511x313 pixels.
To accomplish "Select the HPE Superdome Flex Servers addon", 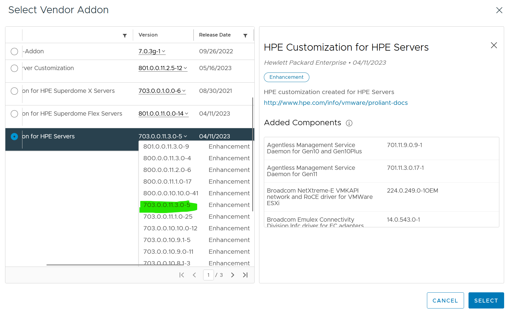I will click(x=14, y=114).
